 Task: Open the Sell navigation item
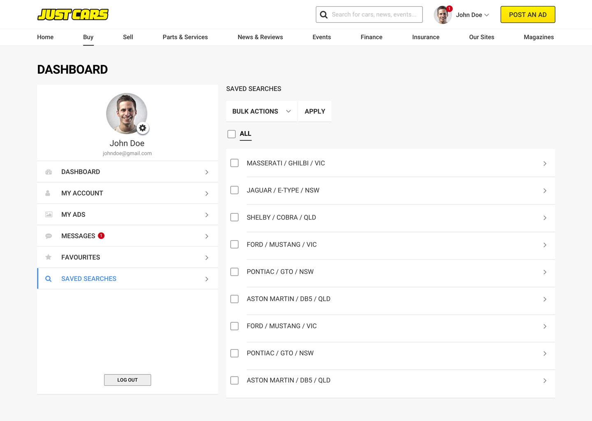128,37
